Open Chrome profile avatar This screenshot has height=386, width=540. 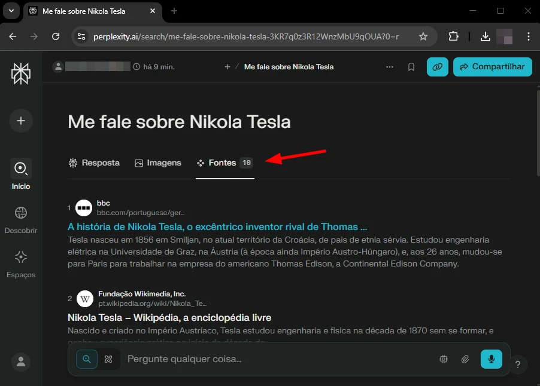coord(505,36)
